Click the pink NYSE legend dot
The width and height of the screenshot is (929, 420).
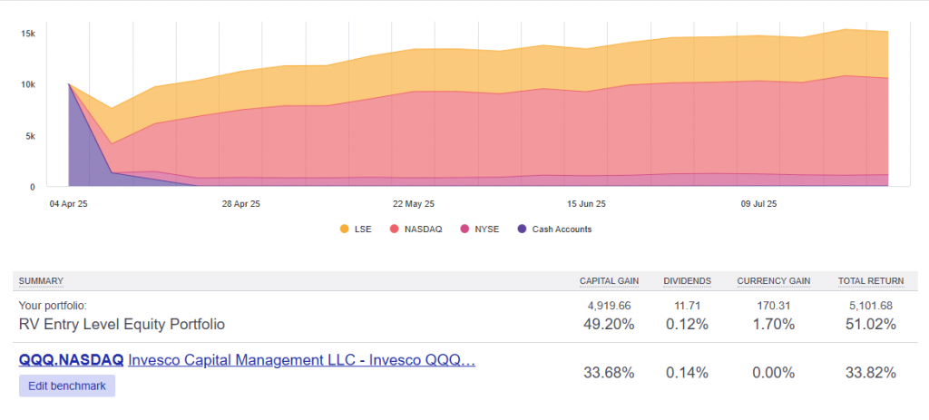point(465,230)
